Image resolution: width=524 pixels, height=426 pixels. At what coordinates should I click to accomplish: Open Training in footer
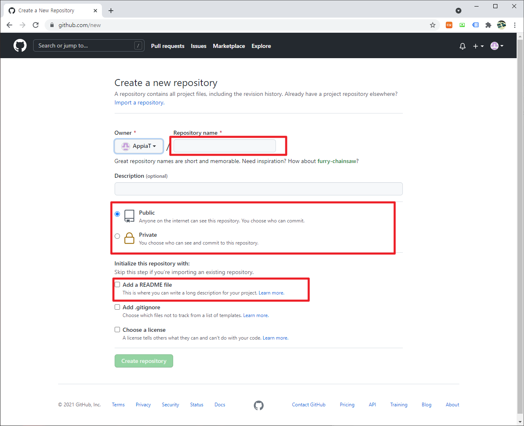click(x=399, y=405)
